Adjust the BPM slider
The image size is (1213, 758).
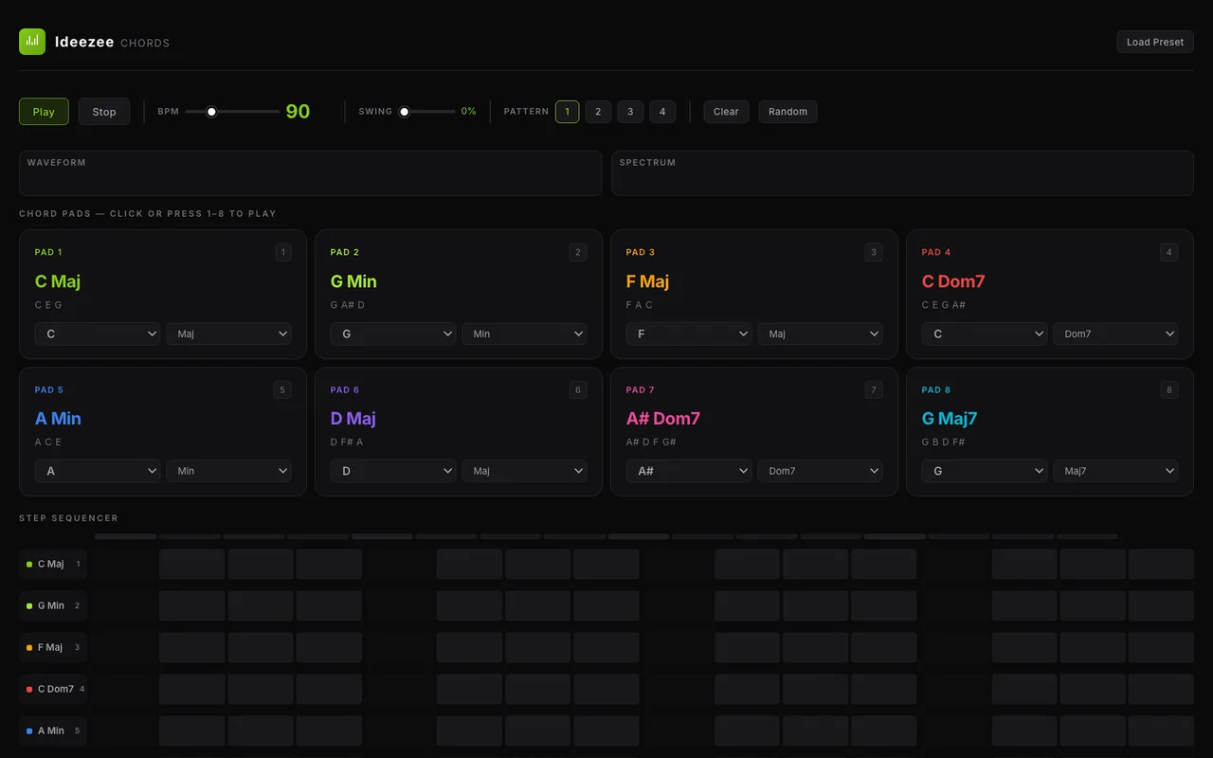click(x=232, y=112)
